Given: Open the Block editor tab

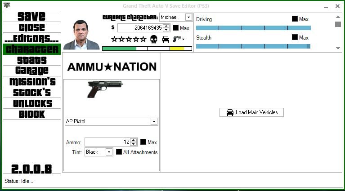Looking at the screenshot, I should pos(31,114).
